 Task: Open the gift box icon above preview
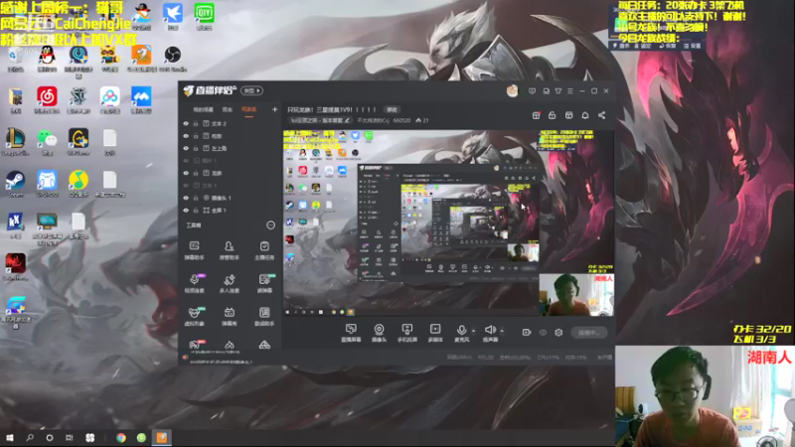coord(536,115)
